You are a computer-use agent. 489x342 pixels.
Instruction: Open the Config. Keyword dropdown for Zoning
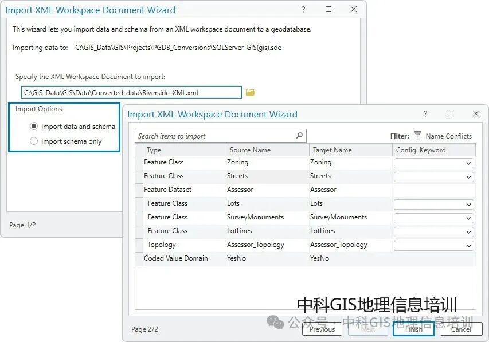point(433,163)
